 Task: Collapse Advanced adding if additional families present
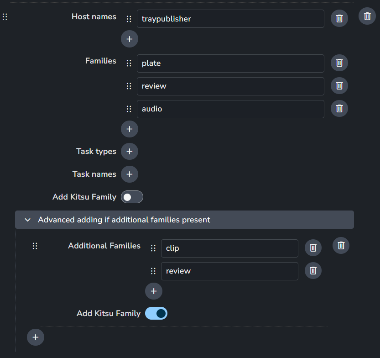(28, 220)
